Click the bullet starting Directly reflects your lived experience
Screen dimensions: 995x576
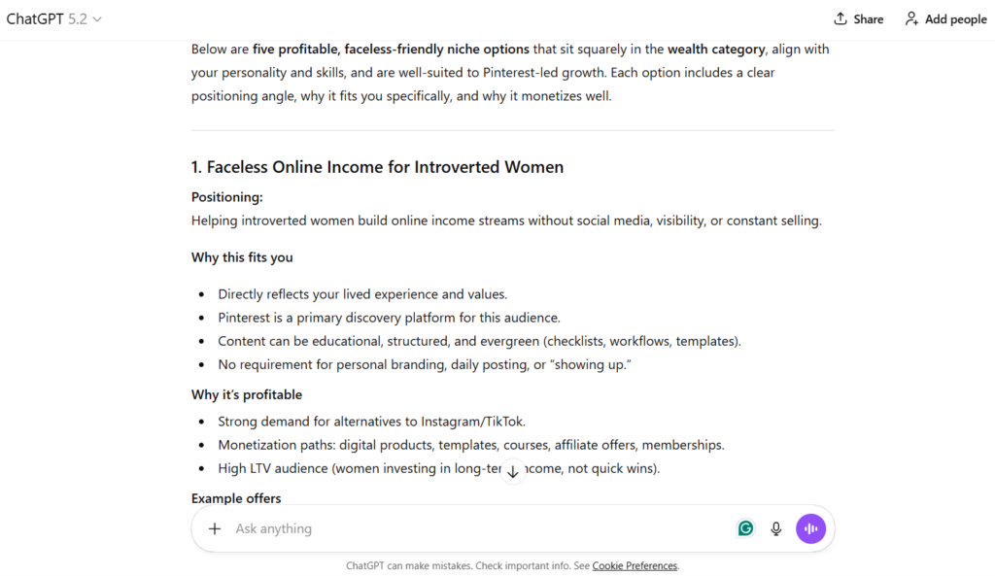coord(362,294)
